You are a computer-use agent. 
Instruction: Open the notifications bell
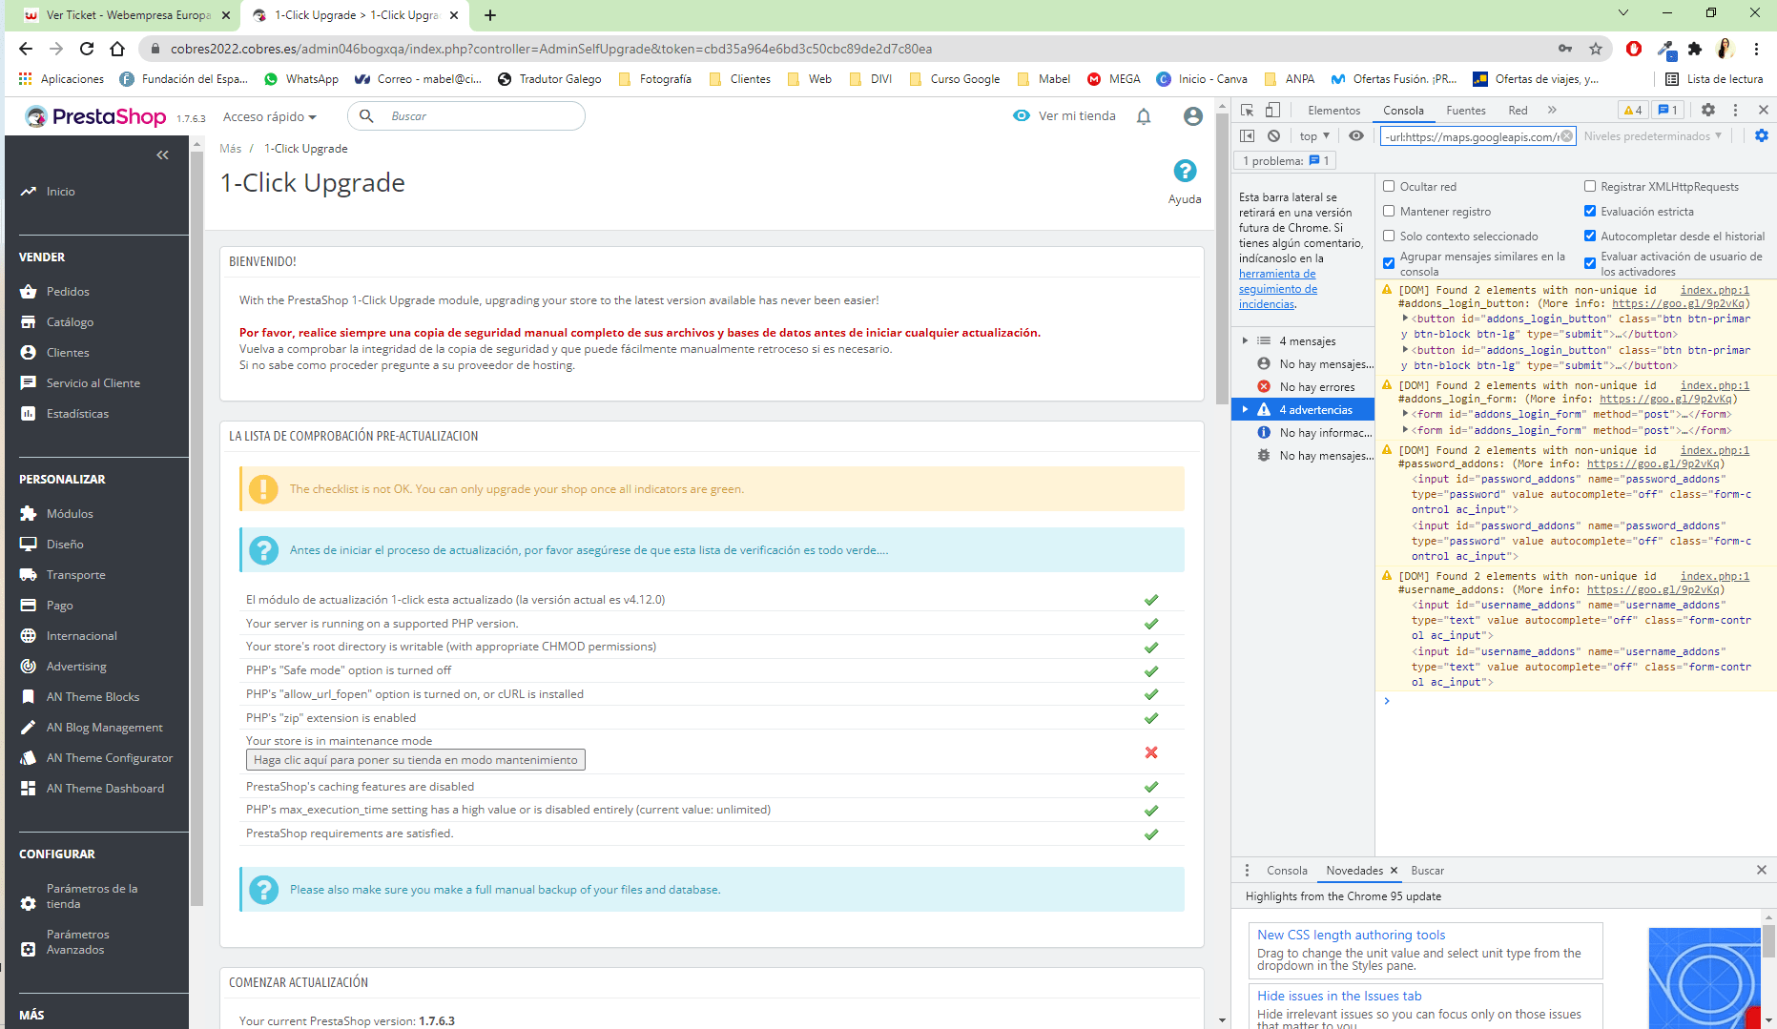(1144, 116)
